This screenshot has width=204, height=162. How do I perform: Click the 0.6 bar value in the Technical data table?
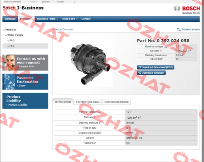(130, 123)
